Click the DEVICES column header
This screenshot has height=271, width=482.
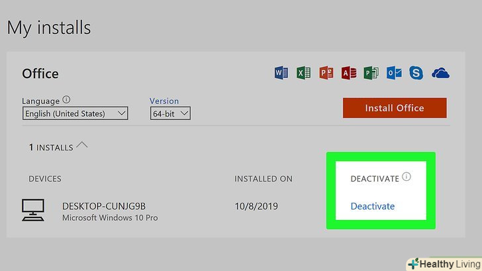(x=45, y=179)
